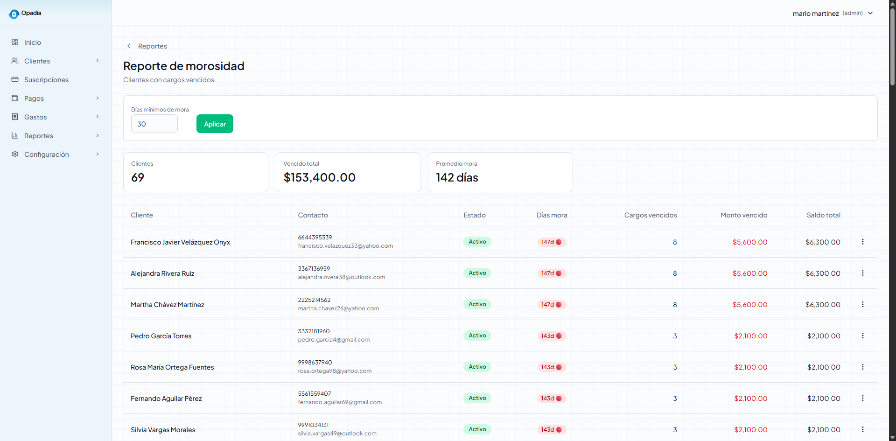896x441 pixels.
Task: Click client name Martha Chávez Martínez
Action: (168, 305)
